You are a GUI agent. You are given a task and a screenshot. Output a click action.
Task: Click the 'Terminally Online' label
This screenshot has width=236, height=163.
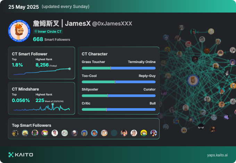point(142,62)
